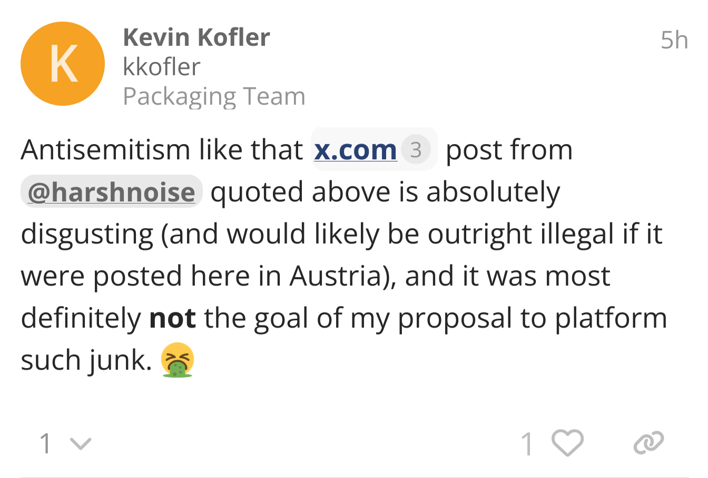Click the vomiting face emoji
Image resolution: width=708 pixels, height=478 pixels.
click(x=178, y=360)
